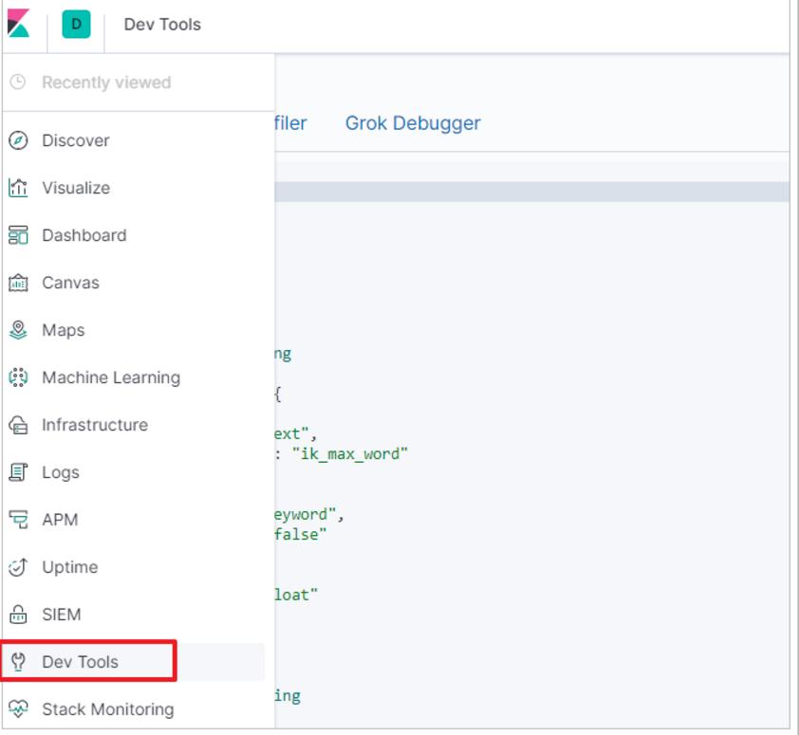
Task: Open Stack Monitoring in navigation
Action: pos(107,709)
